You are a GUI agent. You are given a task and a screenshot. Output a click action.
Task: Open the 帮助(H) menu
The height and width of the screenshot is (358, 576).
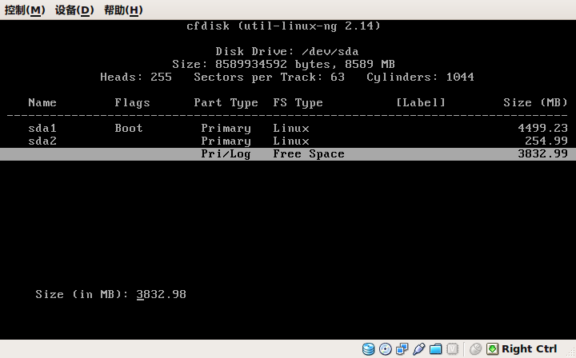[x=123, y=10]
